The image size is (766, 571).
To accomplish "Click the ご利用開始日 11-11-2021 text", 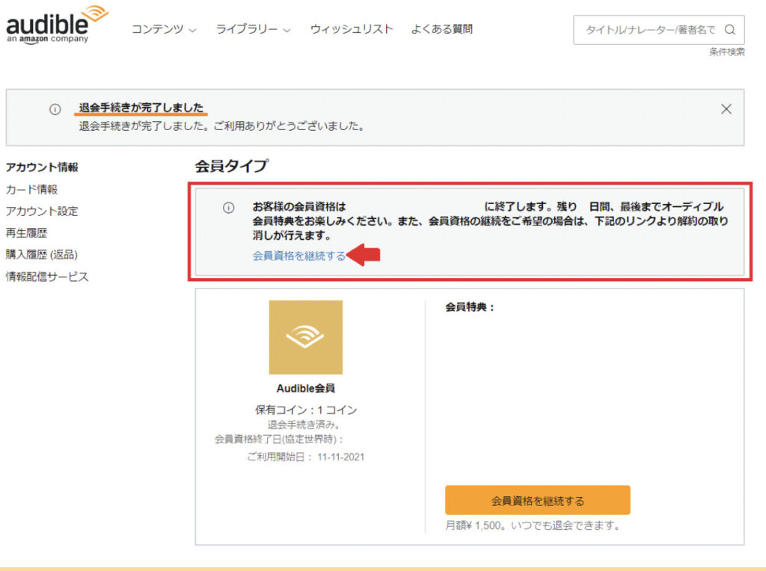I will click(306, 457).
